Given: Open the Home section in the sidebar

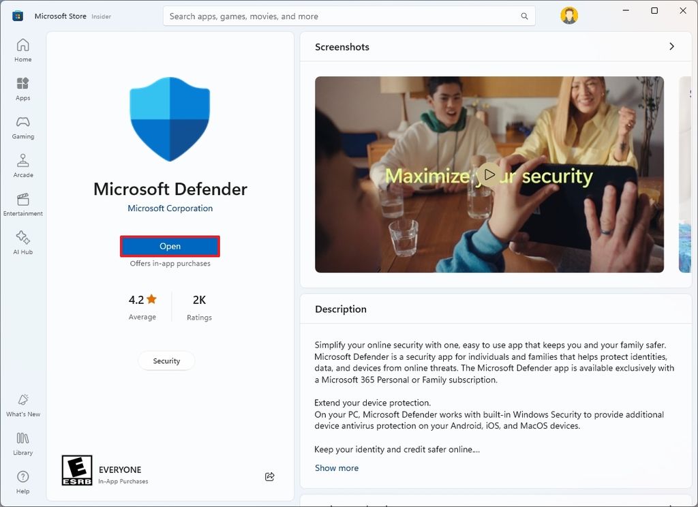Looking at the screenshot, I should pyautogui.click(x=22, y=50).
